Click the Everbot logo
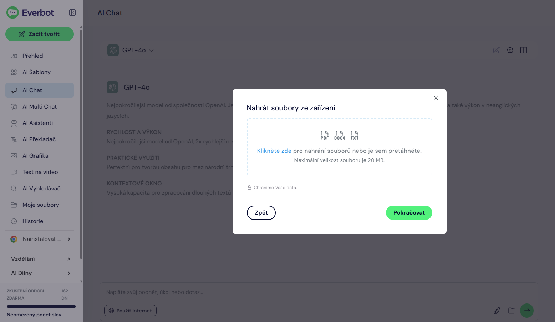Viewport: 555px width, 322px height. pyautogui.click(x=30, y=12)
